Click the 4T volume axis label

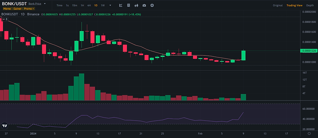[x=304, y=94]
